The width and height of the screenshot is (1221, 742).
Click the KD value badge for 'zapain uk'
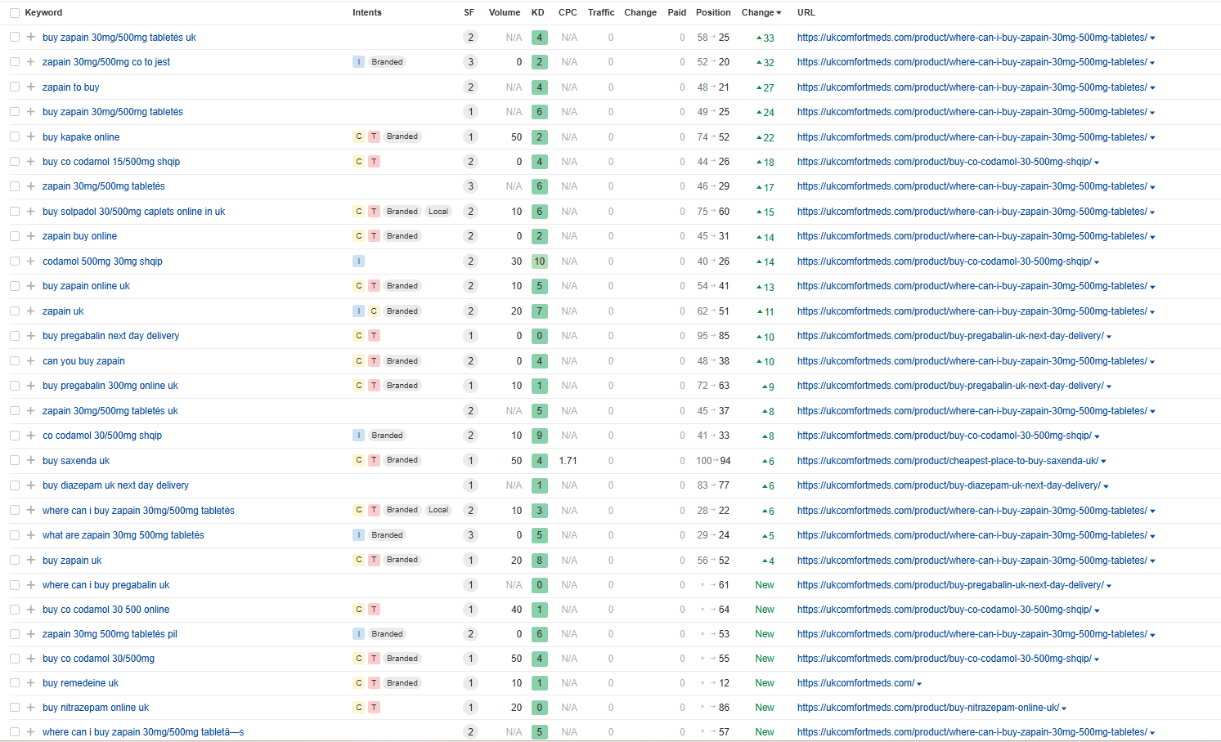539,311
